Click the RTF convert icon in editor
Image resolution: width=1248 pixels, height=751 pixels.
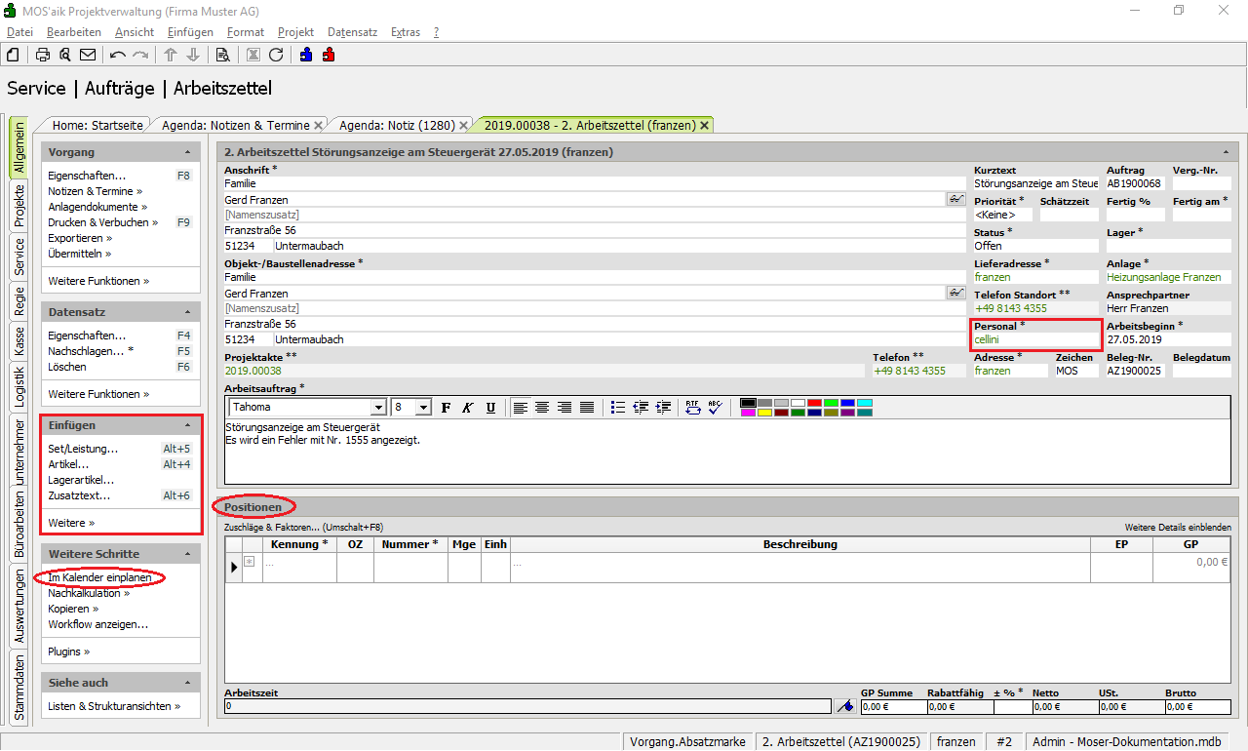click(692, 407)
